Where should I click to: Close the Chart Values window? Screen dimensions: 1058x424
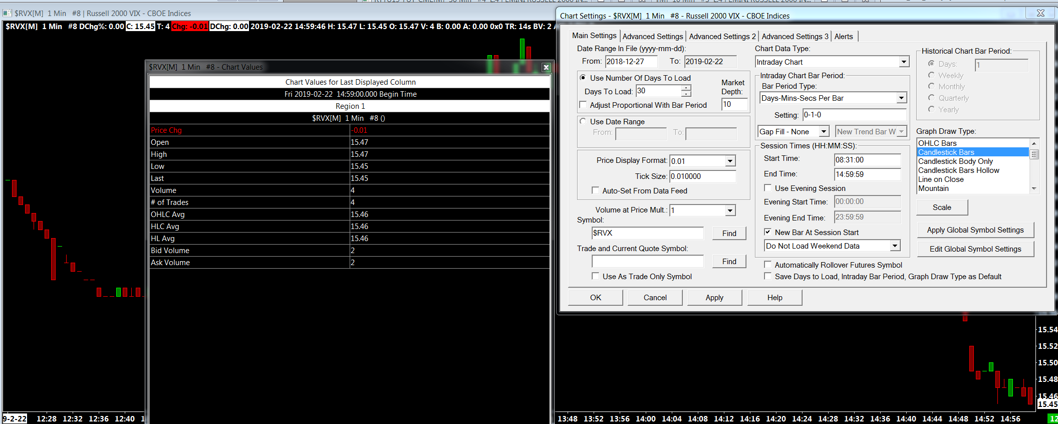coord(546,67)
